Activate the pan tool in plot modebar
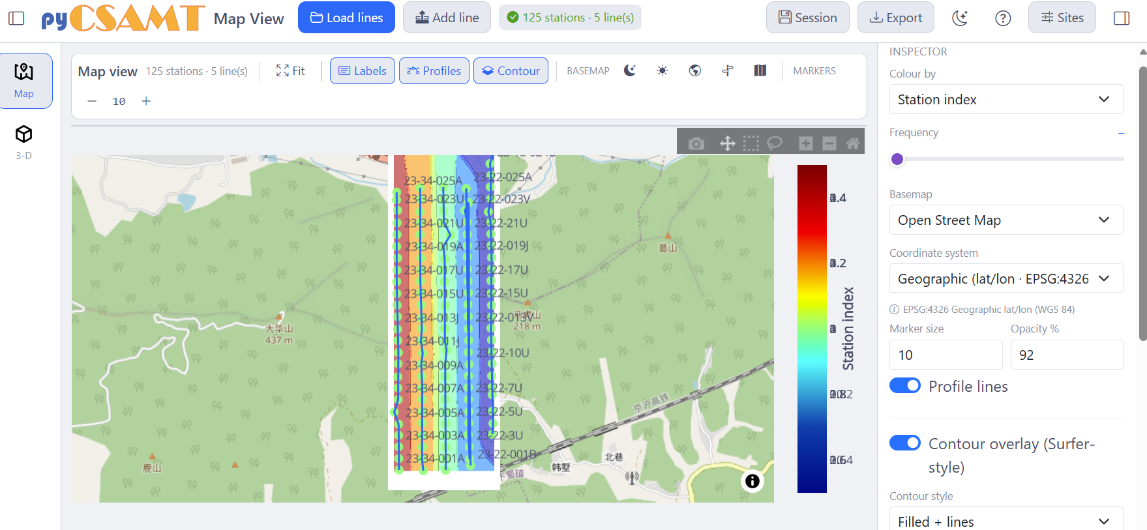 point(728,143)
